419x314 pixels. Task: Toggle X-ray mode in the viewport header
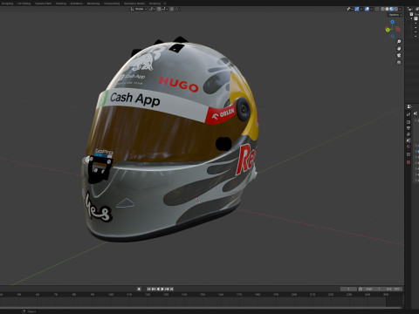[x=377, y=9]
